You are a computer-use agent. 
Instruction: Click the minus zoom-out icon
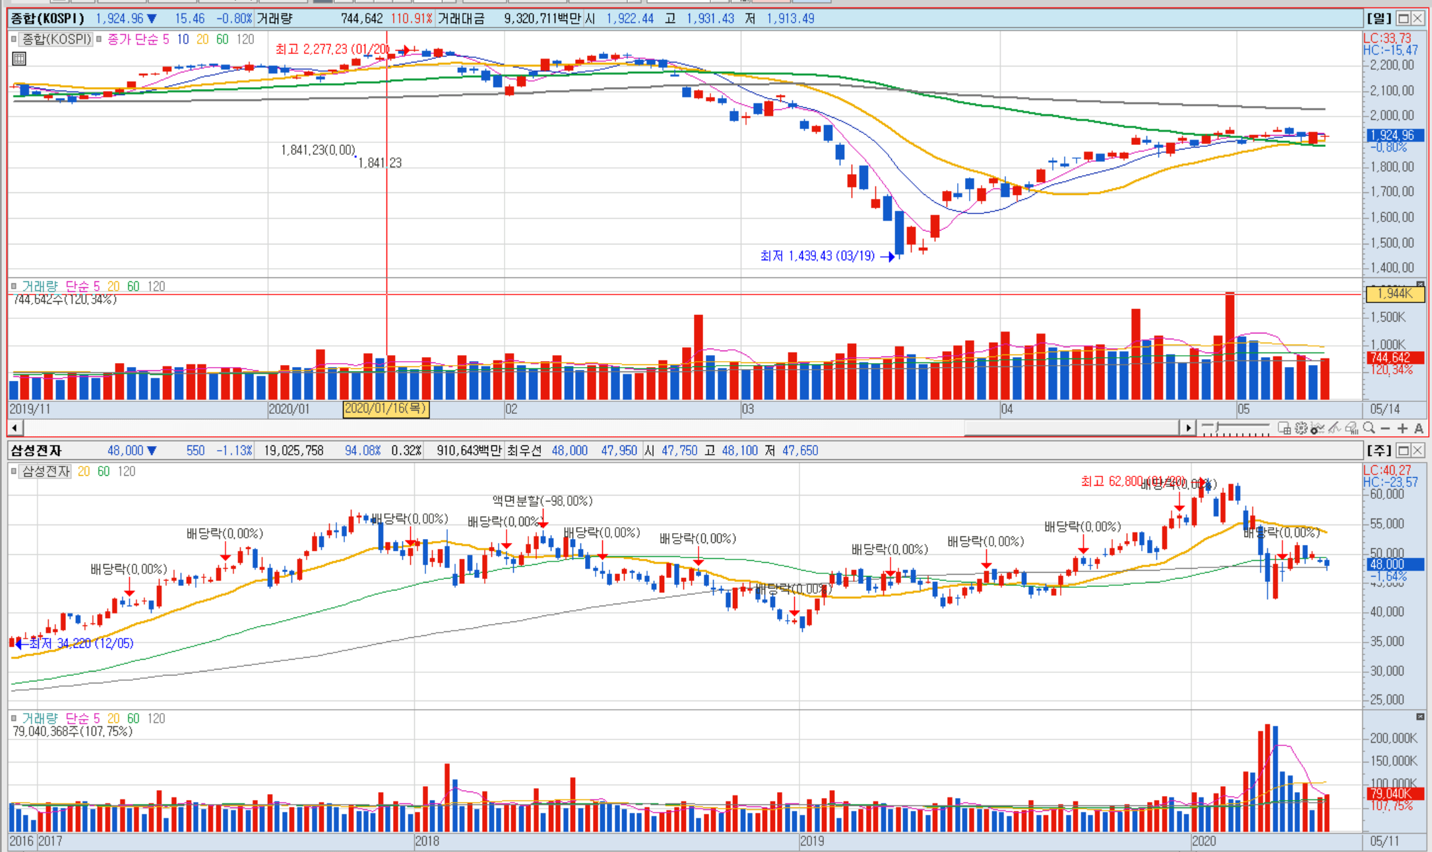tap(1385, 428)
